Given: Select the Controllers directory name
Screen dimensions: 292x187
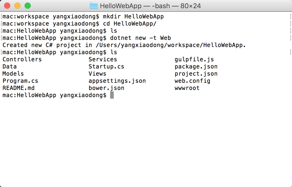Looking at the screenshot, I should (x=22, y=59).
